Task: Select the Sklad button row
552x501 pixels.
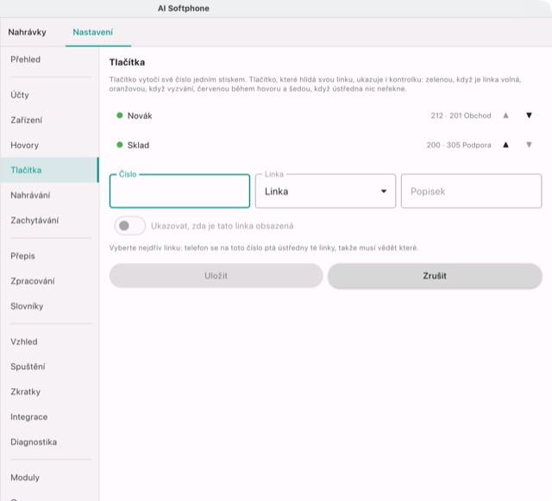Action: point(325,145)
